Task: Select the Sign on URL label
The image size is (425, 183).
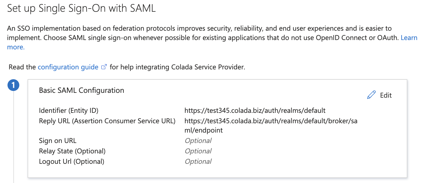Action: [57, 141]
